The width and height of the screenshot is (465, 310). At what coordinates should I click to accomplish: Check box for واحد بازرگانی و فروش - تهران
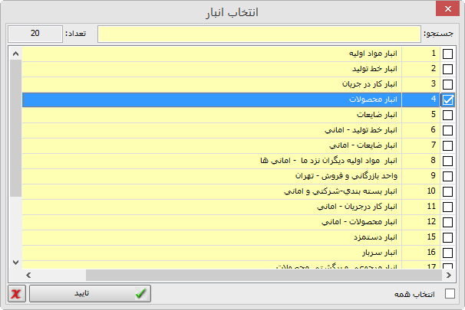click(x=447, y=177)
